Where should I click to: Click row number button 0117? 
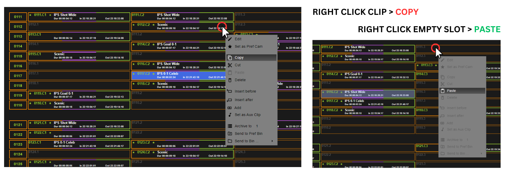click(18, 76)
